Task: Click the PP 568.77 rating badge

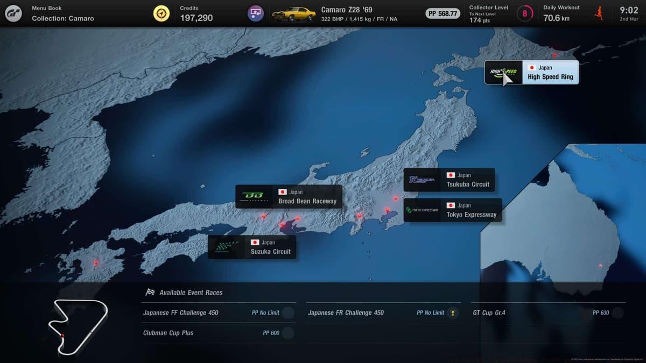Action: (x=443, y=13)
